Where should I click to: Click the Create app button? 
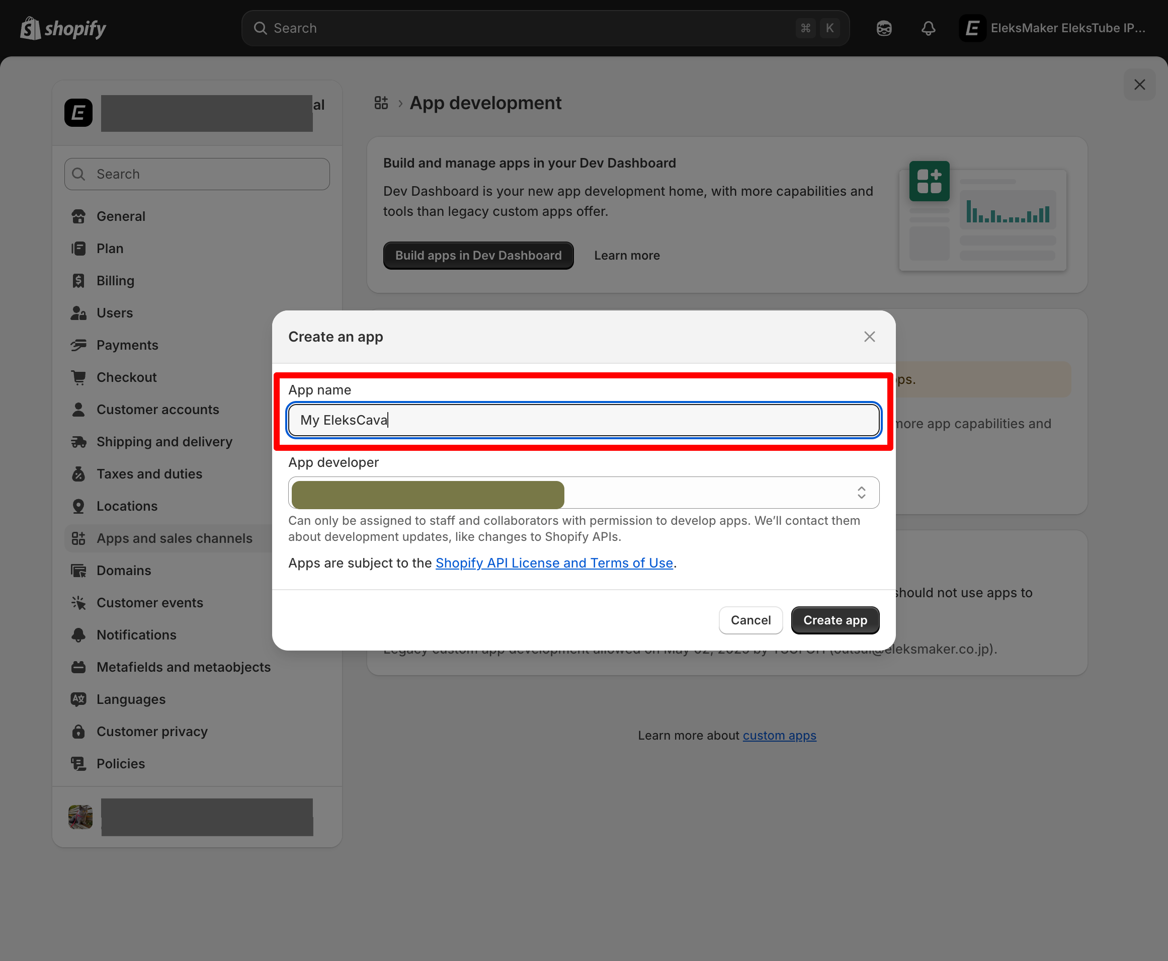[835, 620]
